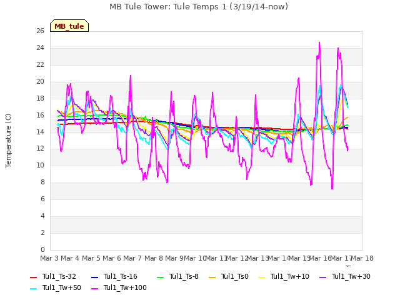Click the chart title MB Tule Tower
This screenshot has width=400, height=300.
pyautogui.click(x=199, y=7)
